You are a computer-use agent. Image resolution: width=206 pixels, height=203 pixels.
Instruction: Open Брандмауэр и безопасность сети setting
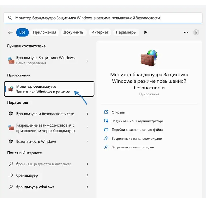49,114
